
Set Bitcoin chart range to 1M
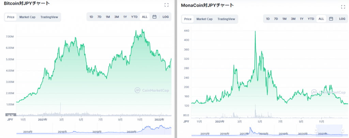coord(108,17)
